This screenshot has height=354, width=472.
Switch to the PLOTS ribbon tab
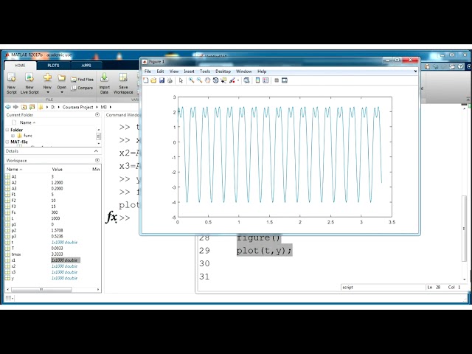(53, 66)
